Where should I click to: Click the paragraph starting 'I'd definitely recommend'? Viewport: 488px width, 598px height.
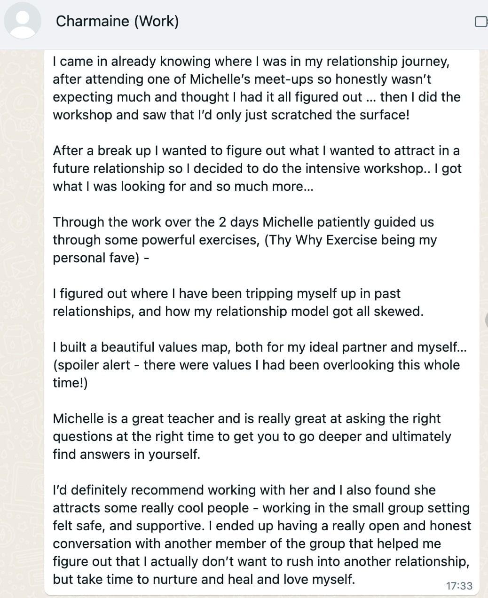click(x=261, y=535)
